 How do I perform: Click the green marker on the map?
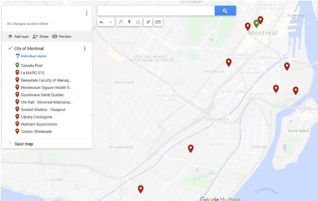tap(256, 23)
